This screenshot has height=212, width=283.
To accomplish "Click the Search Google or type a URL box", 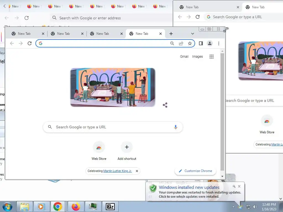I will click(x=113, y=127).
